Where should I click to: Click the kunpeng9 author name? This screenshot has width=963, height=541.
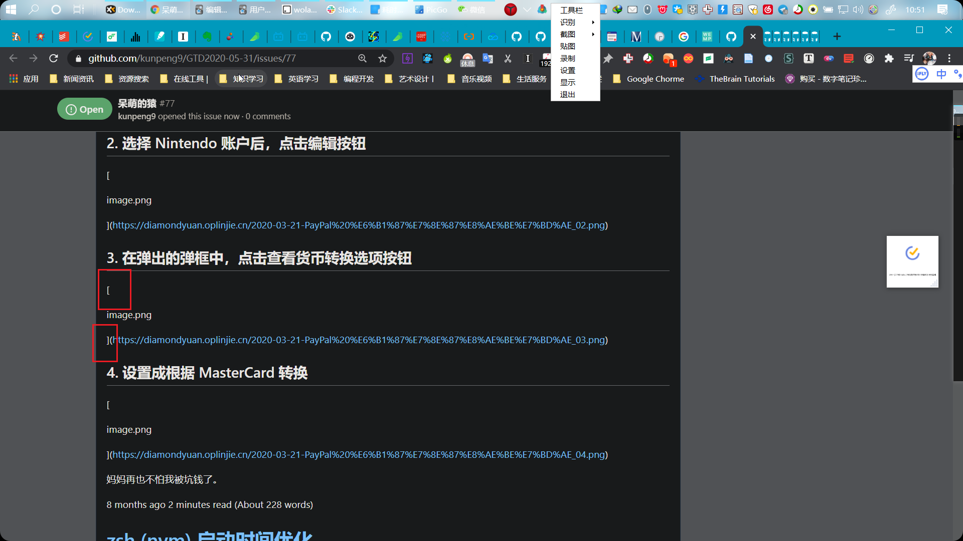point(136,116)
